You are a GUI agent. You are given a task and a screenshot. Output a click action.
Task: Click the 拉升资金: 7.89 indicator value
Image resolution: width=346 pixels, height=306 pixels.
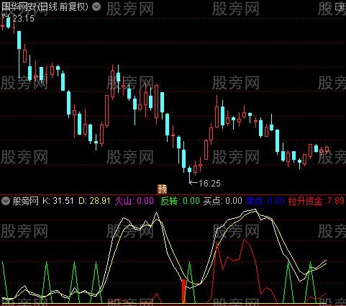click(317, 201)
